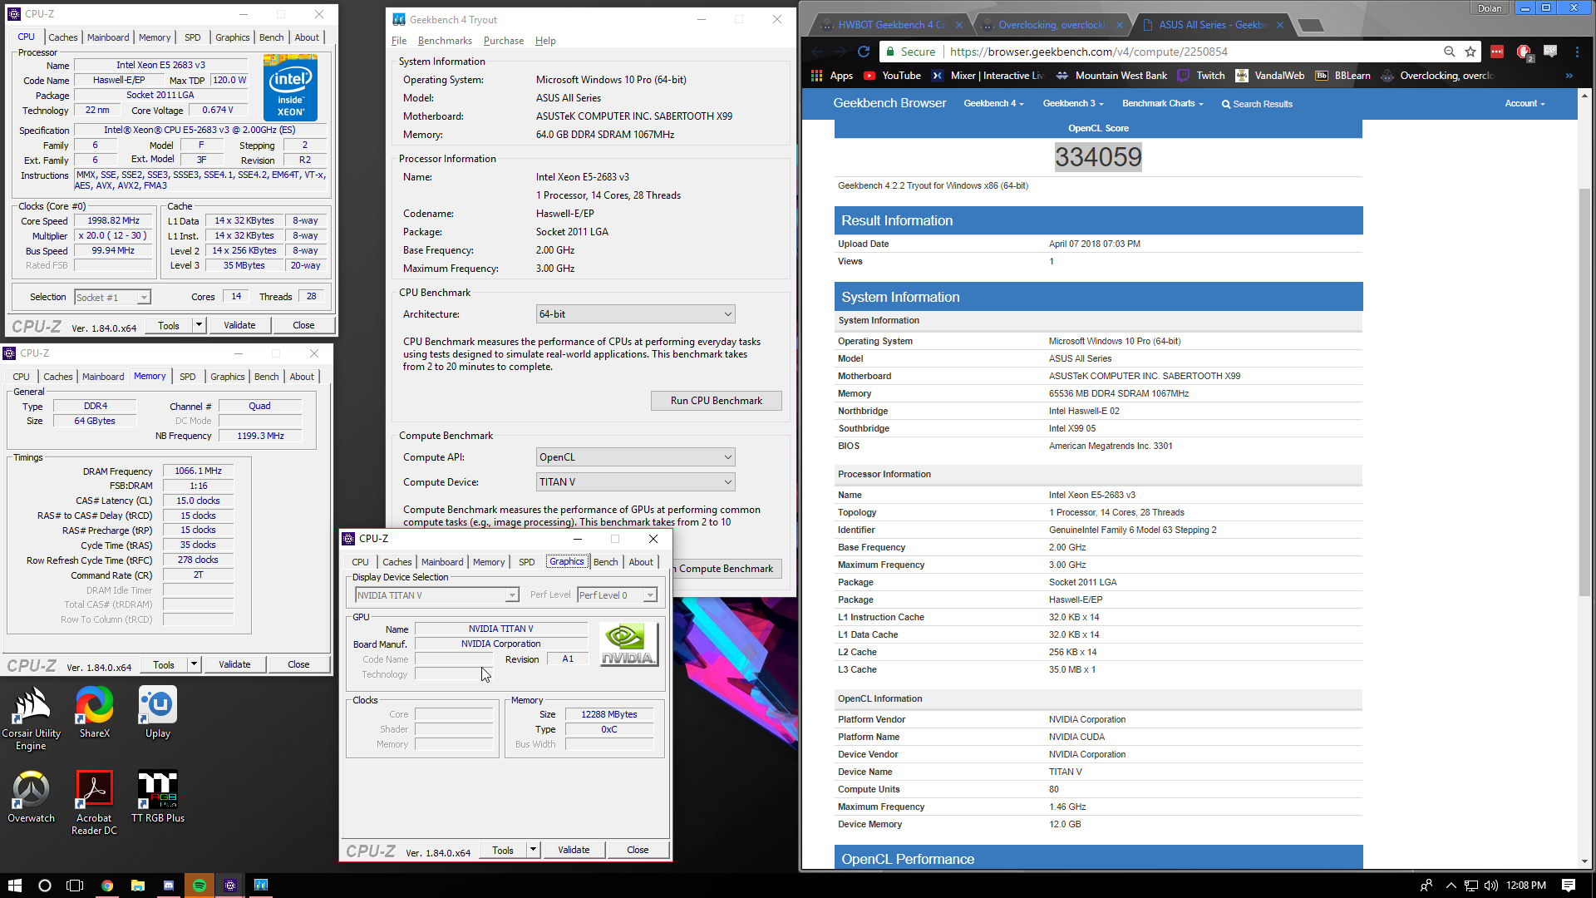Switch to SPD tab in memory CPU-Z window
Viewport: 1596px width, 898px height.
click(x=188, y=377)
